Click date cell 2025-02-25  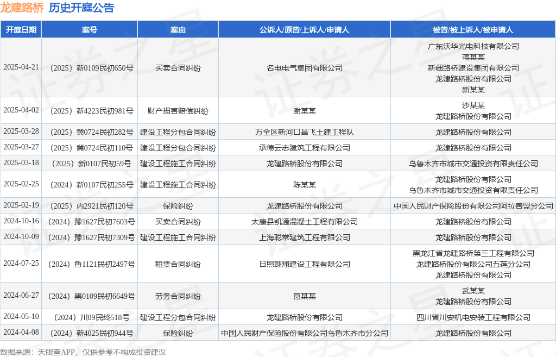pyautogui.click(x=21, y=184)
